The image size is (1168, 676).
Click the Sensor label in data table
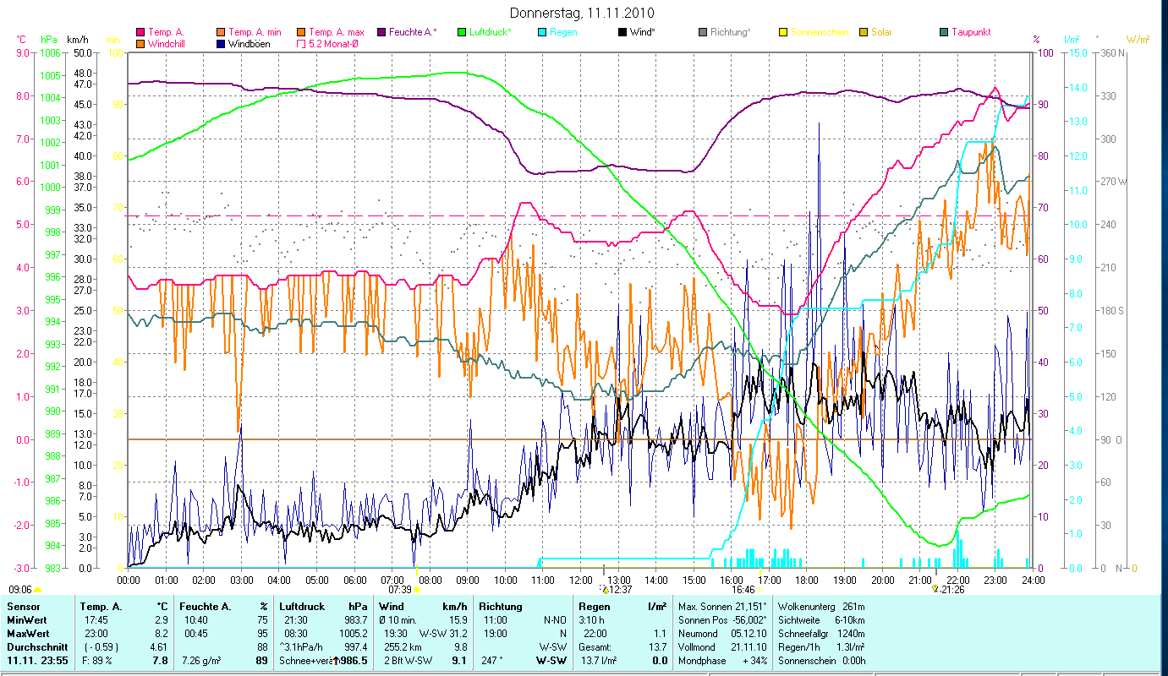tap(23, 606)
